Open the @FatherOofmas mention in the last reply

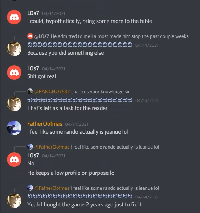(52, 188)
